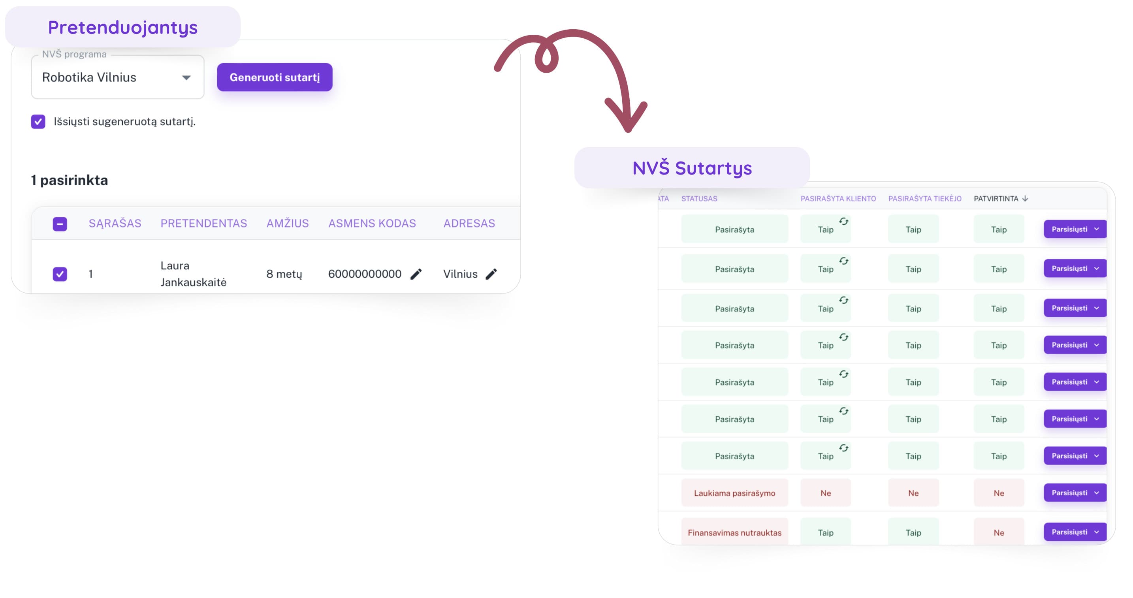The image size is (1133, 598).
Task: Sort by Pretendentas column header
Action: (x=203, y=224)
